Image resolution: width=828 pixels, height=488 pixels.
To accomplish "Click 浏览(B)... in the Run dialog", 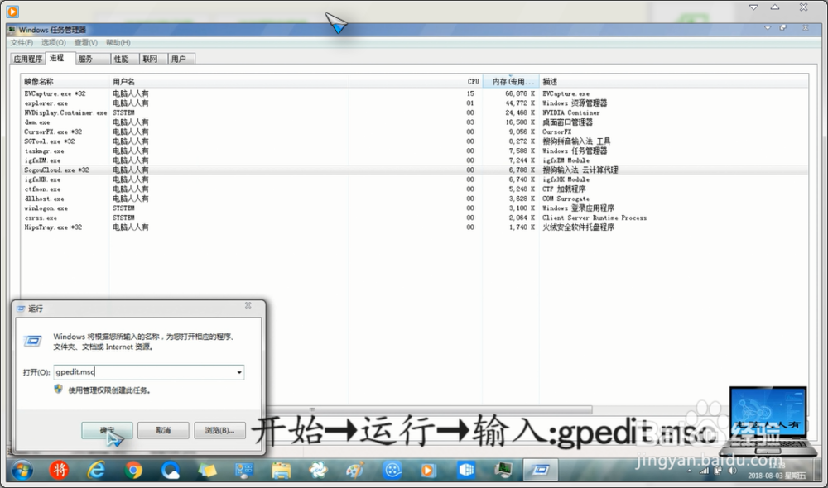I will (219, 430).
